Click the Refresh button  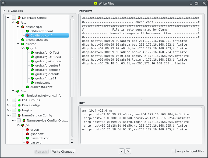click(x=41, y=152)
